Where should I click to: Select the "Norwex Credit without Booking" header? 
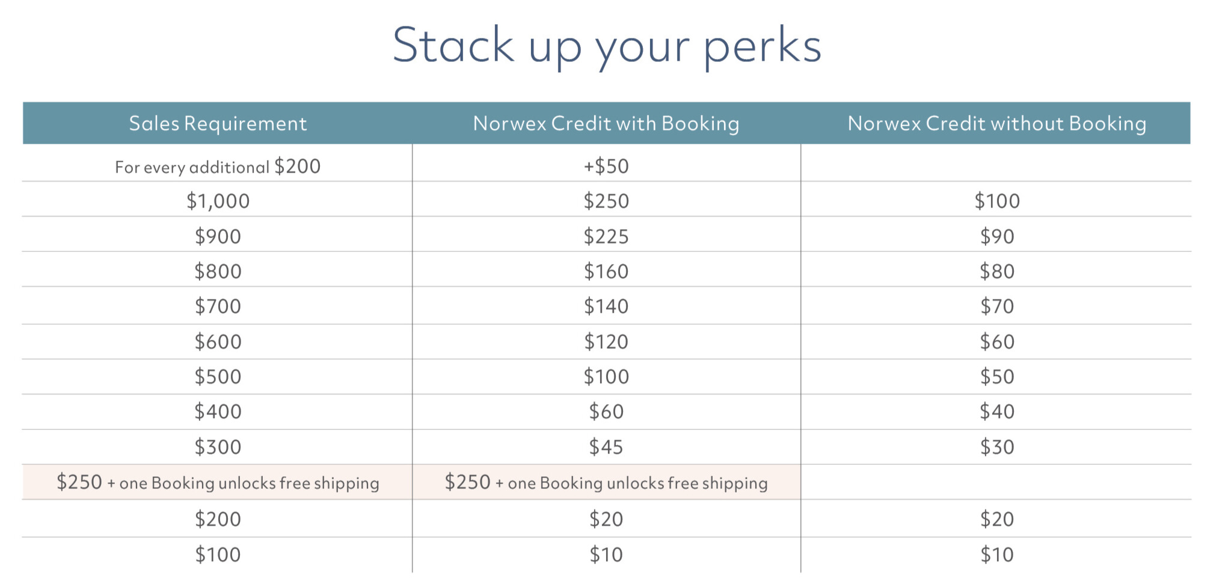pyautogui.click(x=996, y=123)
